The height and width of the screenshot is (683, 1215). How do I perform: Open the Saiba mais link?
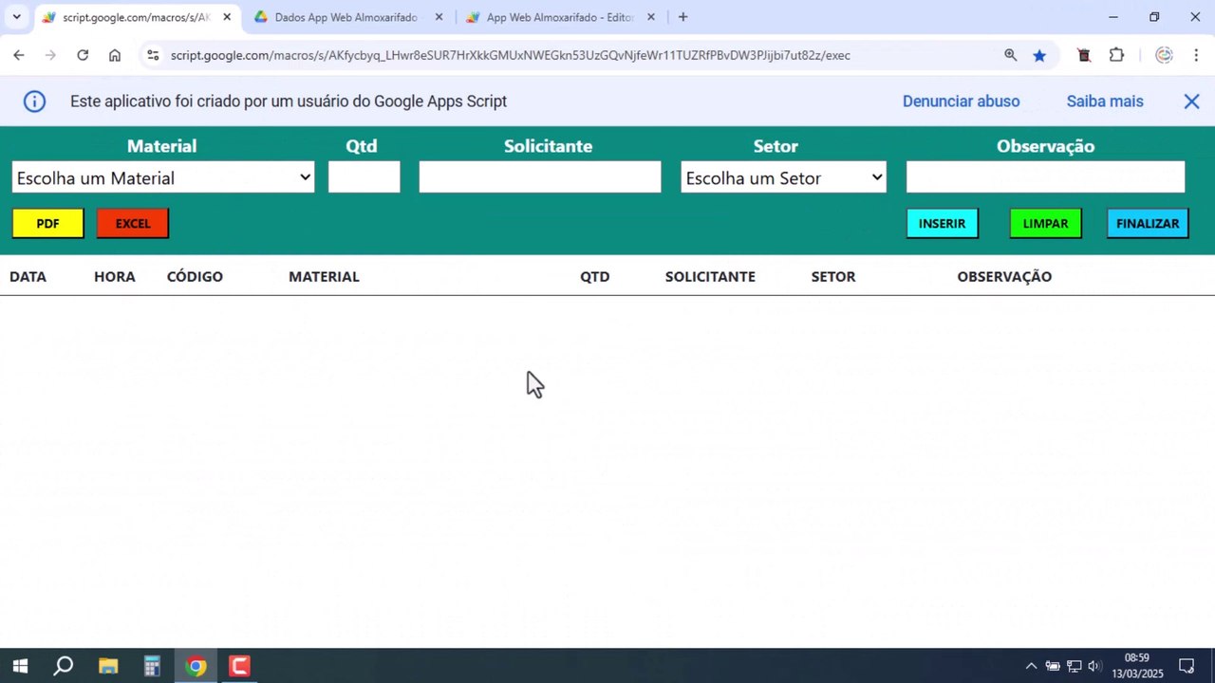pyautogui.click(x=1105, y=102)
